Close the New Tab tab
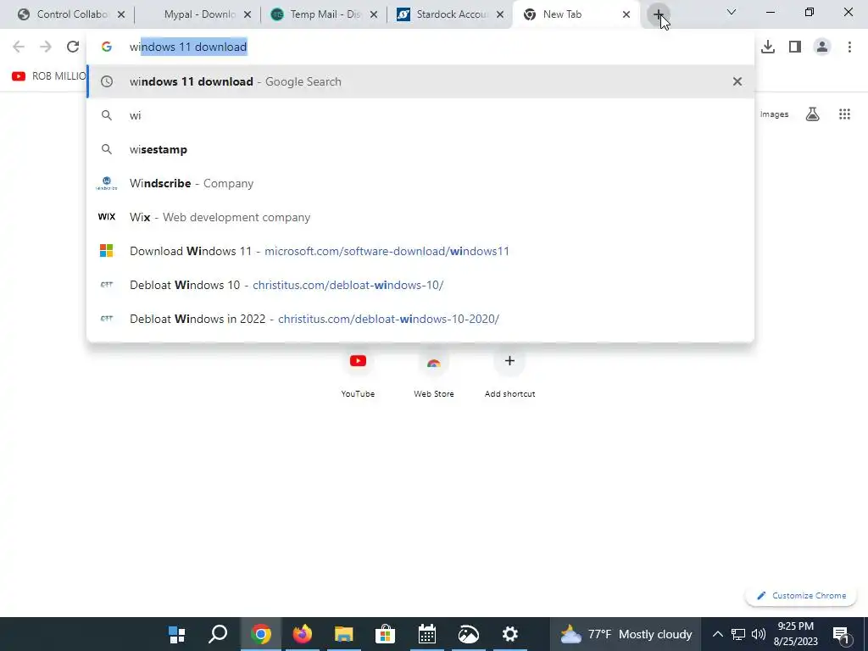The height and width of the screenshot is (651, 868). tap(626, 15)
